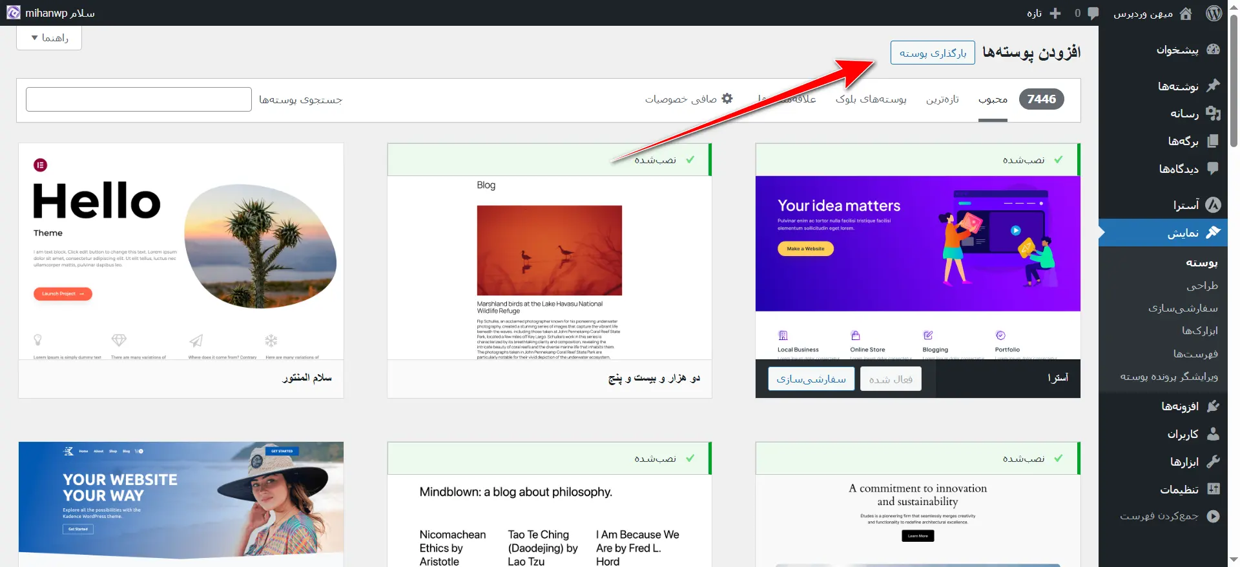Open the محبوب themes tab
The height and width of the screenshot is (567, 1240).
click(x=993, y=99)
